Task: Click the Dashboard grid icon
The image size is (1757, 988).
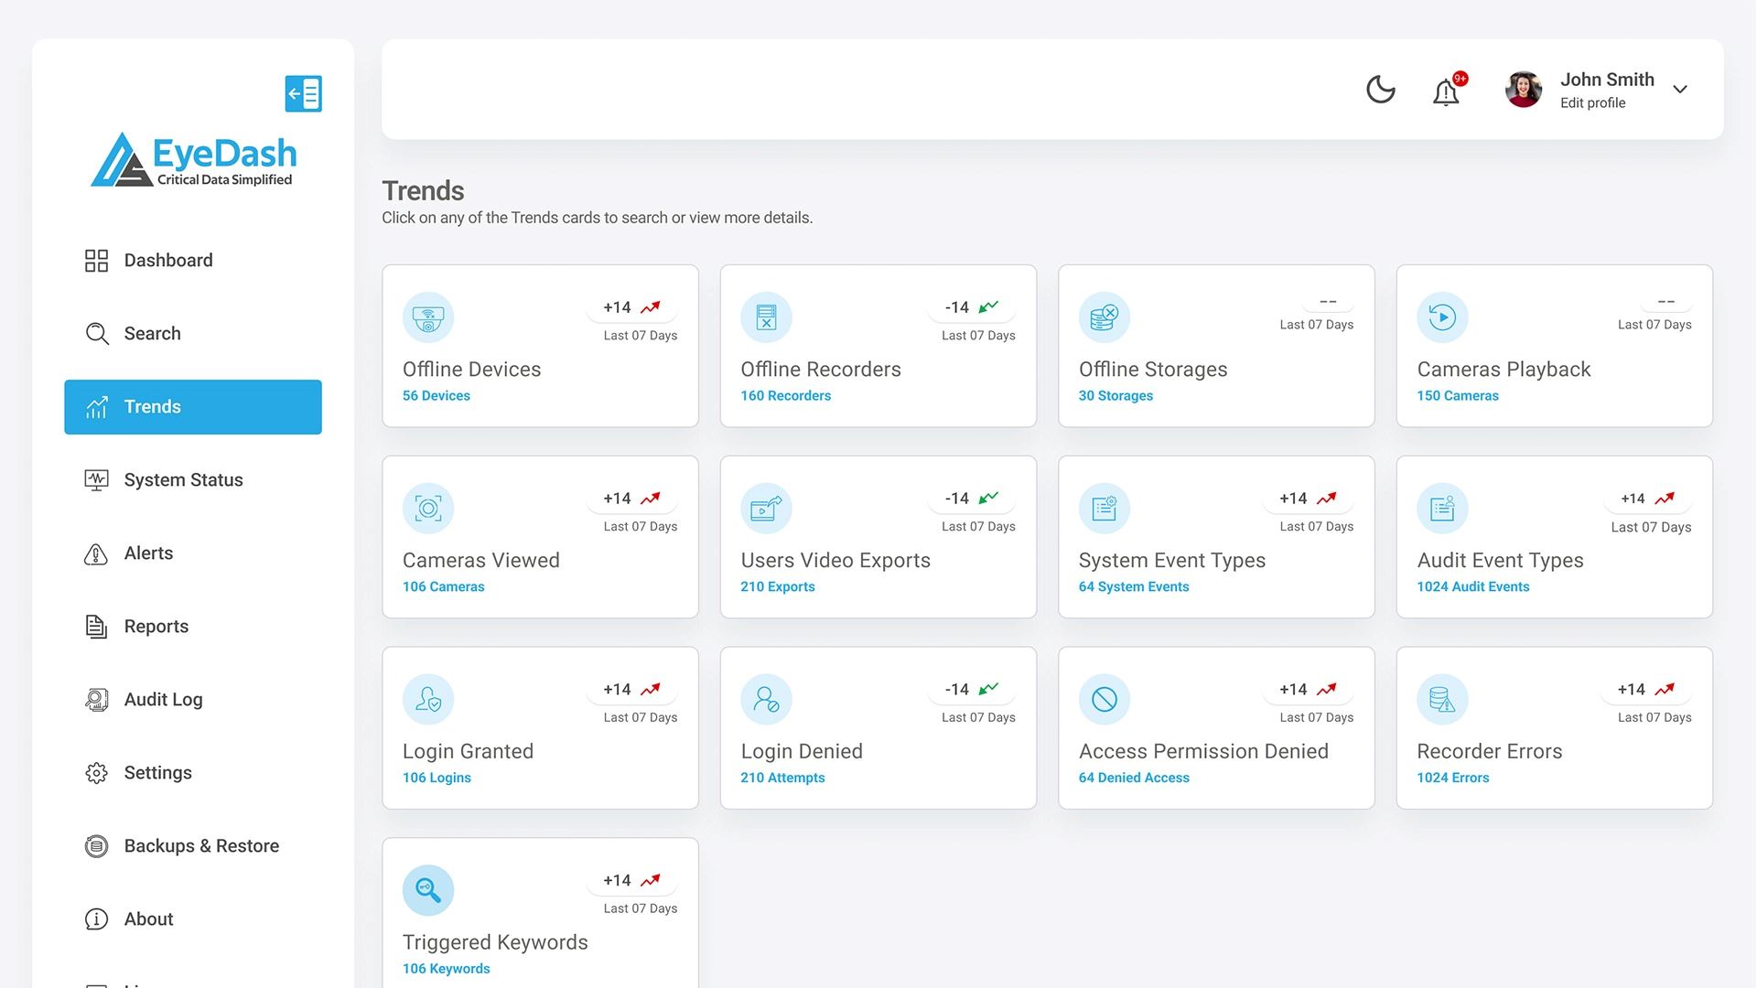Action: [x=96, y=261]
